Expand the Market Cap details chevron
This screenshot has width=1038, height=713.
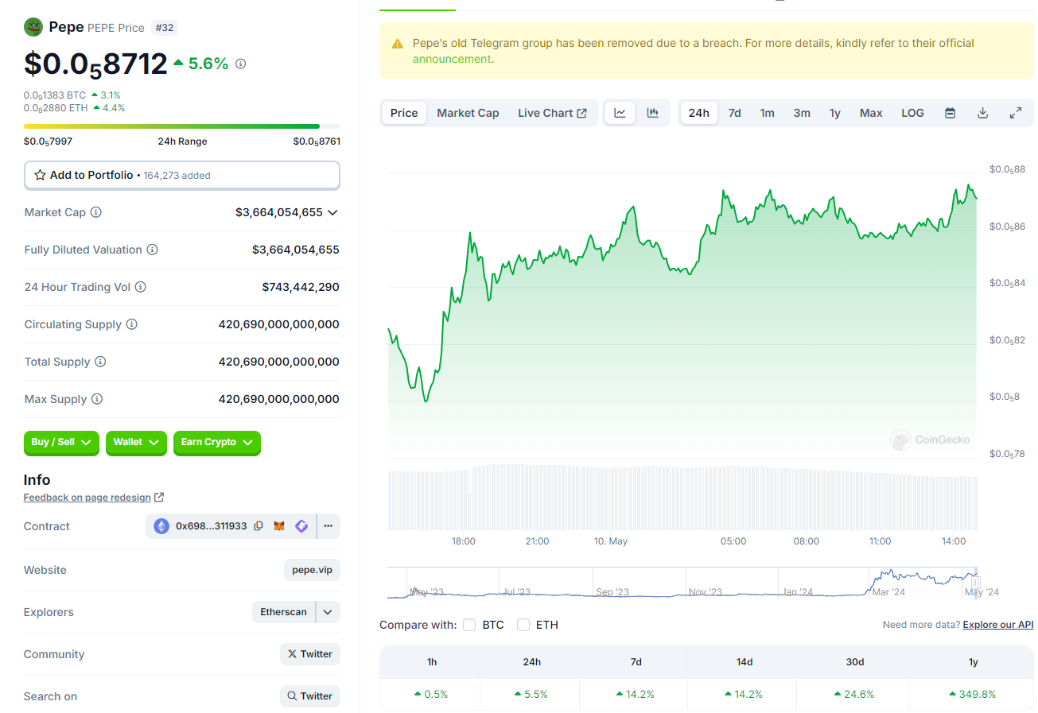[332, 212]
